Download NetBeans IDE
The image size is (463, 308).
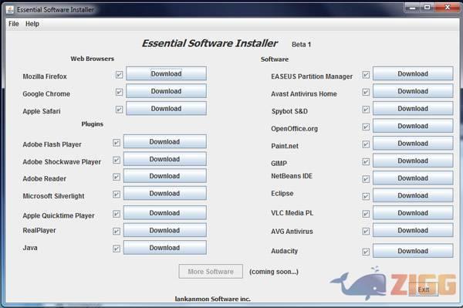413,178
